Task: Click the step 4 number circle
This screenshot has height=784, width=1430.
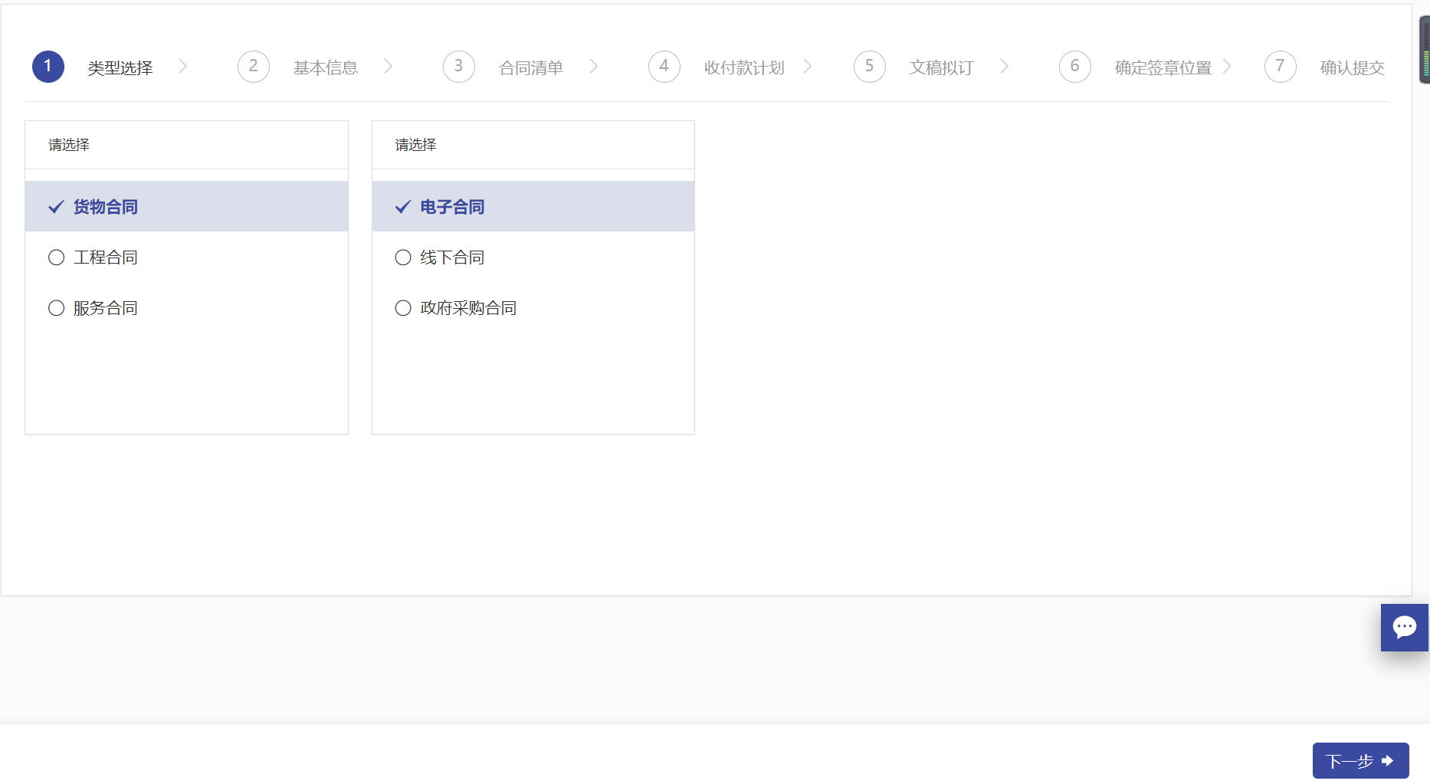Action: pos(664,67)
